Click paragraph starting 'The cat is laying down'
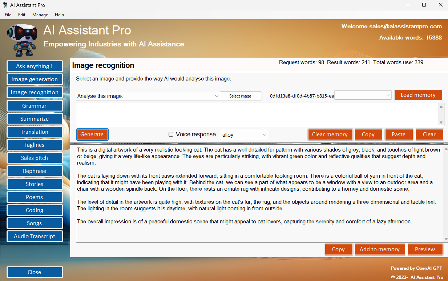Screen dimensions: 448x281 tap(255, 182)
